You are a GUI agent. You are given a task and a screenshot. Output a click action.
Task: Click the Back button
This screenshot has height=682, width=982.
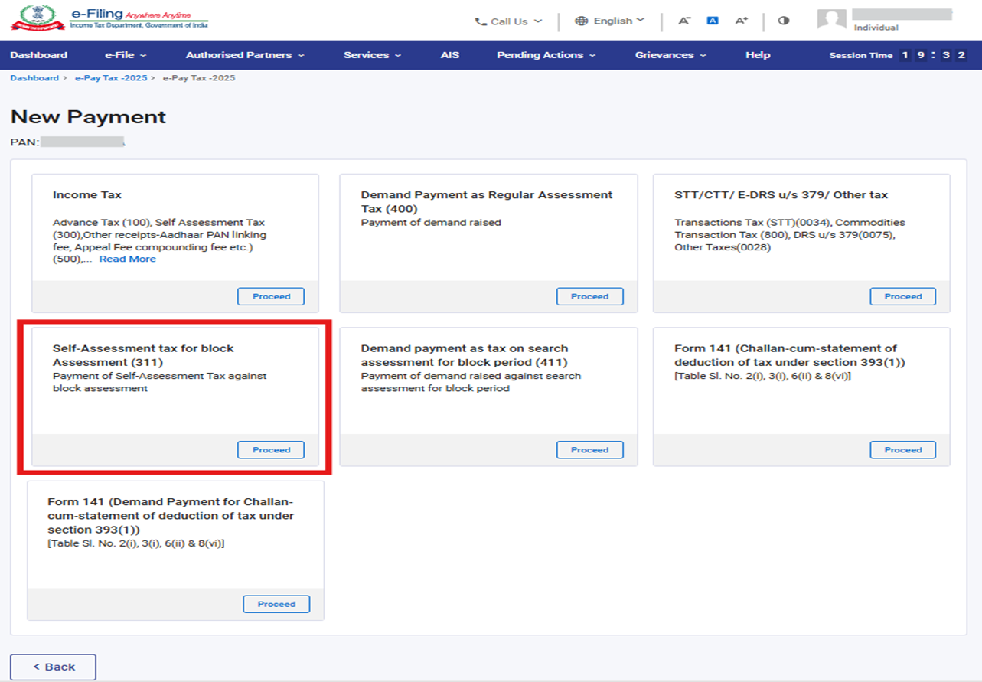point(53,667)
